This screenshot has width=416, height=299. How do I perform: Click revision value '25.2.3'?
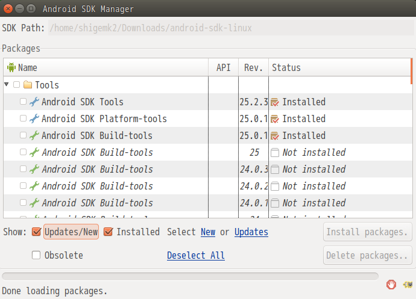(254, 102)
